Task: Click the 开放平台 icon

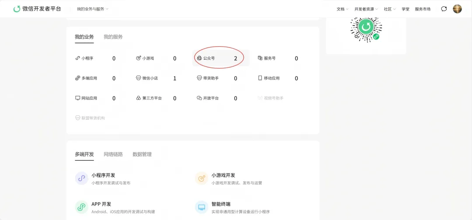Action: coord(199,98)
